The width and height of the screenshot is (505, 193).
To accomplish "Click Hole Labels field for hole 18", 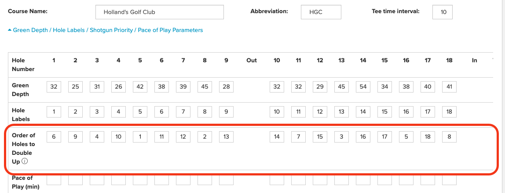I will (x=449, y=112).
